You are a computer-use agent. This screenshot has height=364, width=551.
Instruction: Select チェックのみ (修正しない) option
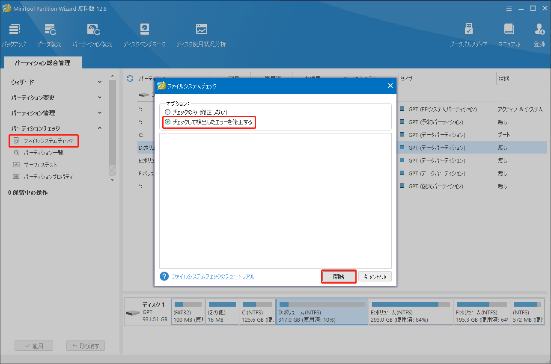[196, 112]
